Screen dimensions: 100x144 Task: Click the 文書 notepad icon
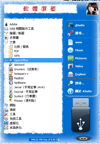click(6, 42)
